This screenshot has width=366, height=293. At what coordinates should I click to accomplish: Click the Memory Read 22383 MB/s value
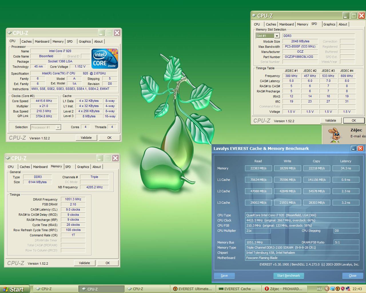[258, 168]
